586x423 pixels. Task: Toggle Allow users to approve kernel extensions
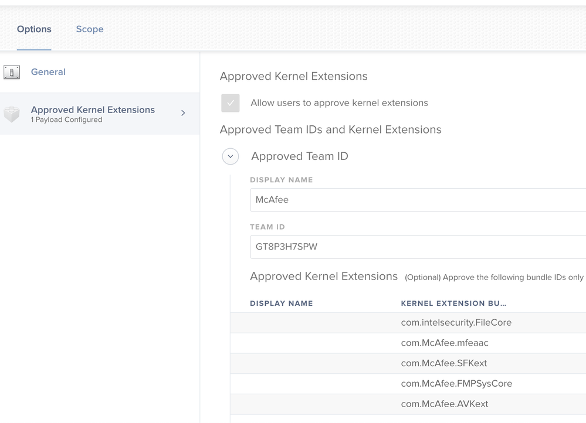[x=230, y=103]
